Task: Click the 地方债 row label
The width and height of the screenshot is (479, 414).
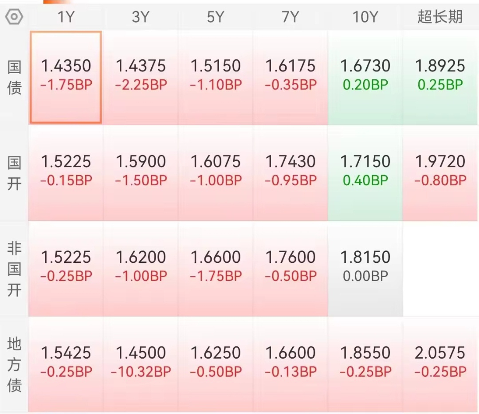Action: pyautogui.click(x=14, y=364)
